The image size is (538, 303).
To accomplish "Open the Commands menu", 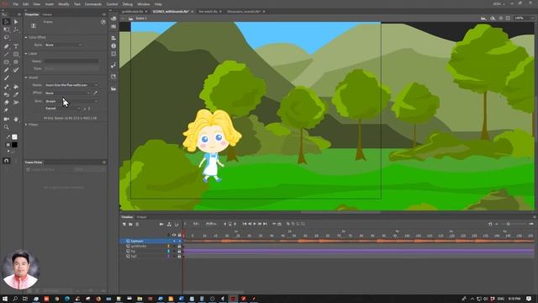I will tap(93, 4).
